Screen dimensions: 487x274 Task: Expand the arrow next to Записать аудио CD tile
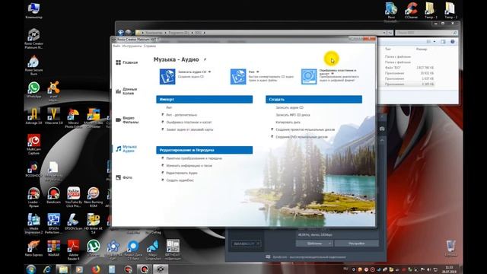(210, 72)
